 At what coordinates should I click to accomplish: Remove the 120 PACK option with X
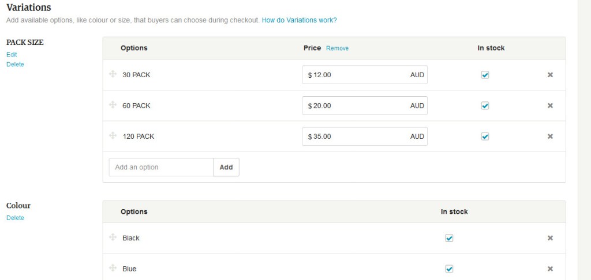pyautogui.click(x=550, y=137)
